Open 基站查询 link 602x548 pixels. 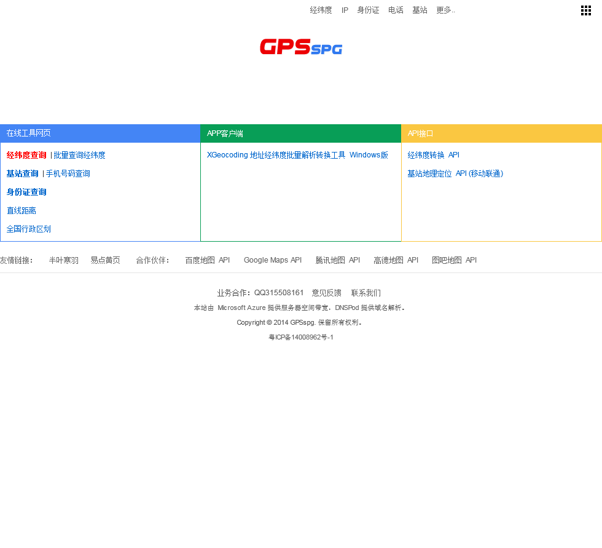click(23, 173)
